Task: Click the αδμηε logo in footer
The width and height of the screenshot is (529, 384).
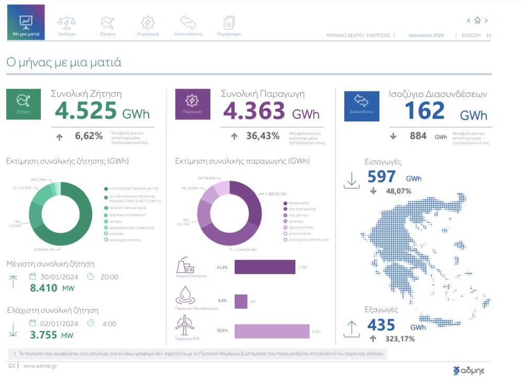Action: (469, 370)
